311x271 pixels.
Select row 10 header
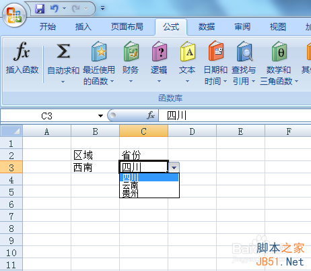11,252
